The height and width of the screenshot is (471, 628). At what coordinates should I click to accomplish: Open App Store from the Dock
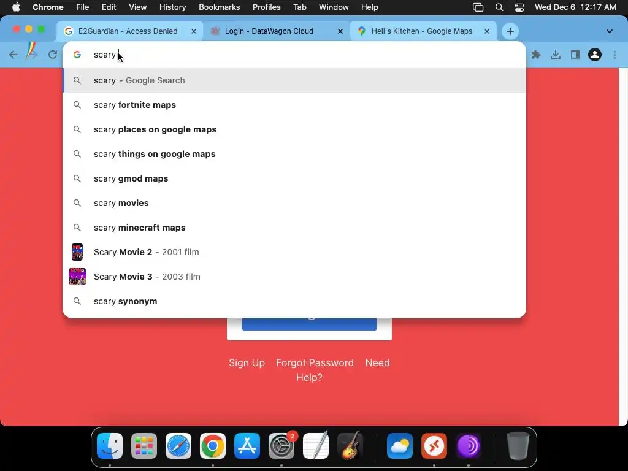point(247,446)
